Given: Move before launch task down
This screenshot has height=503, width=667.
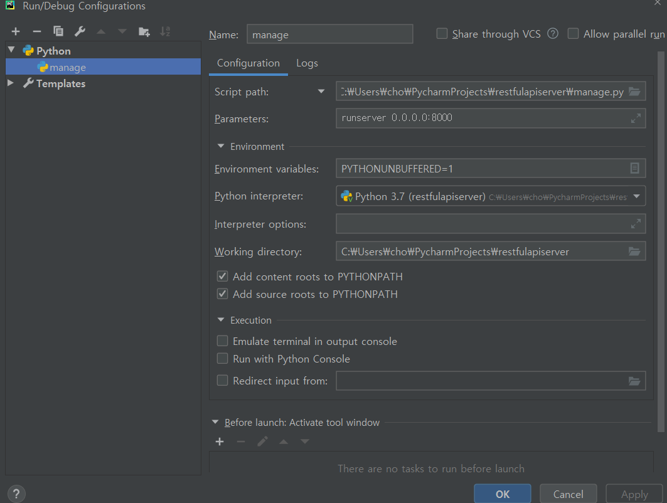Looking at the screenshot, I should (x=305, y=442).
